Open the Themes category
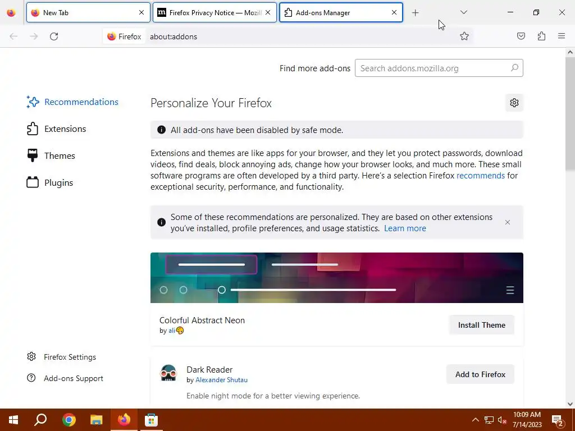Image resolution: width=575 pixels, height=431 pixels. point(51,156)
